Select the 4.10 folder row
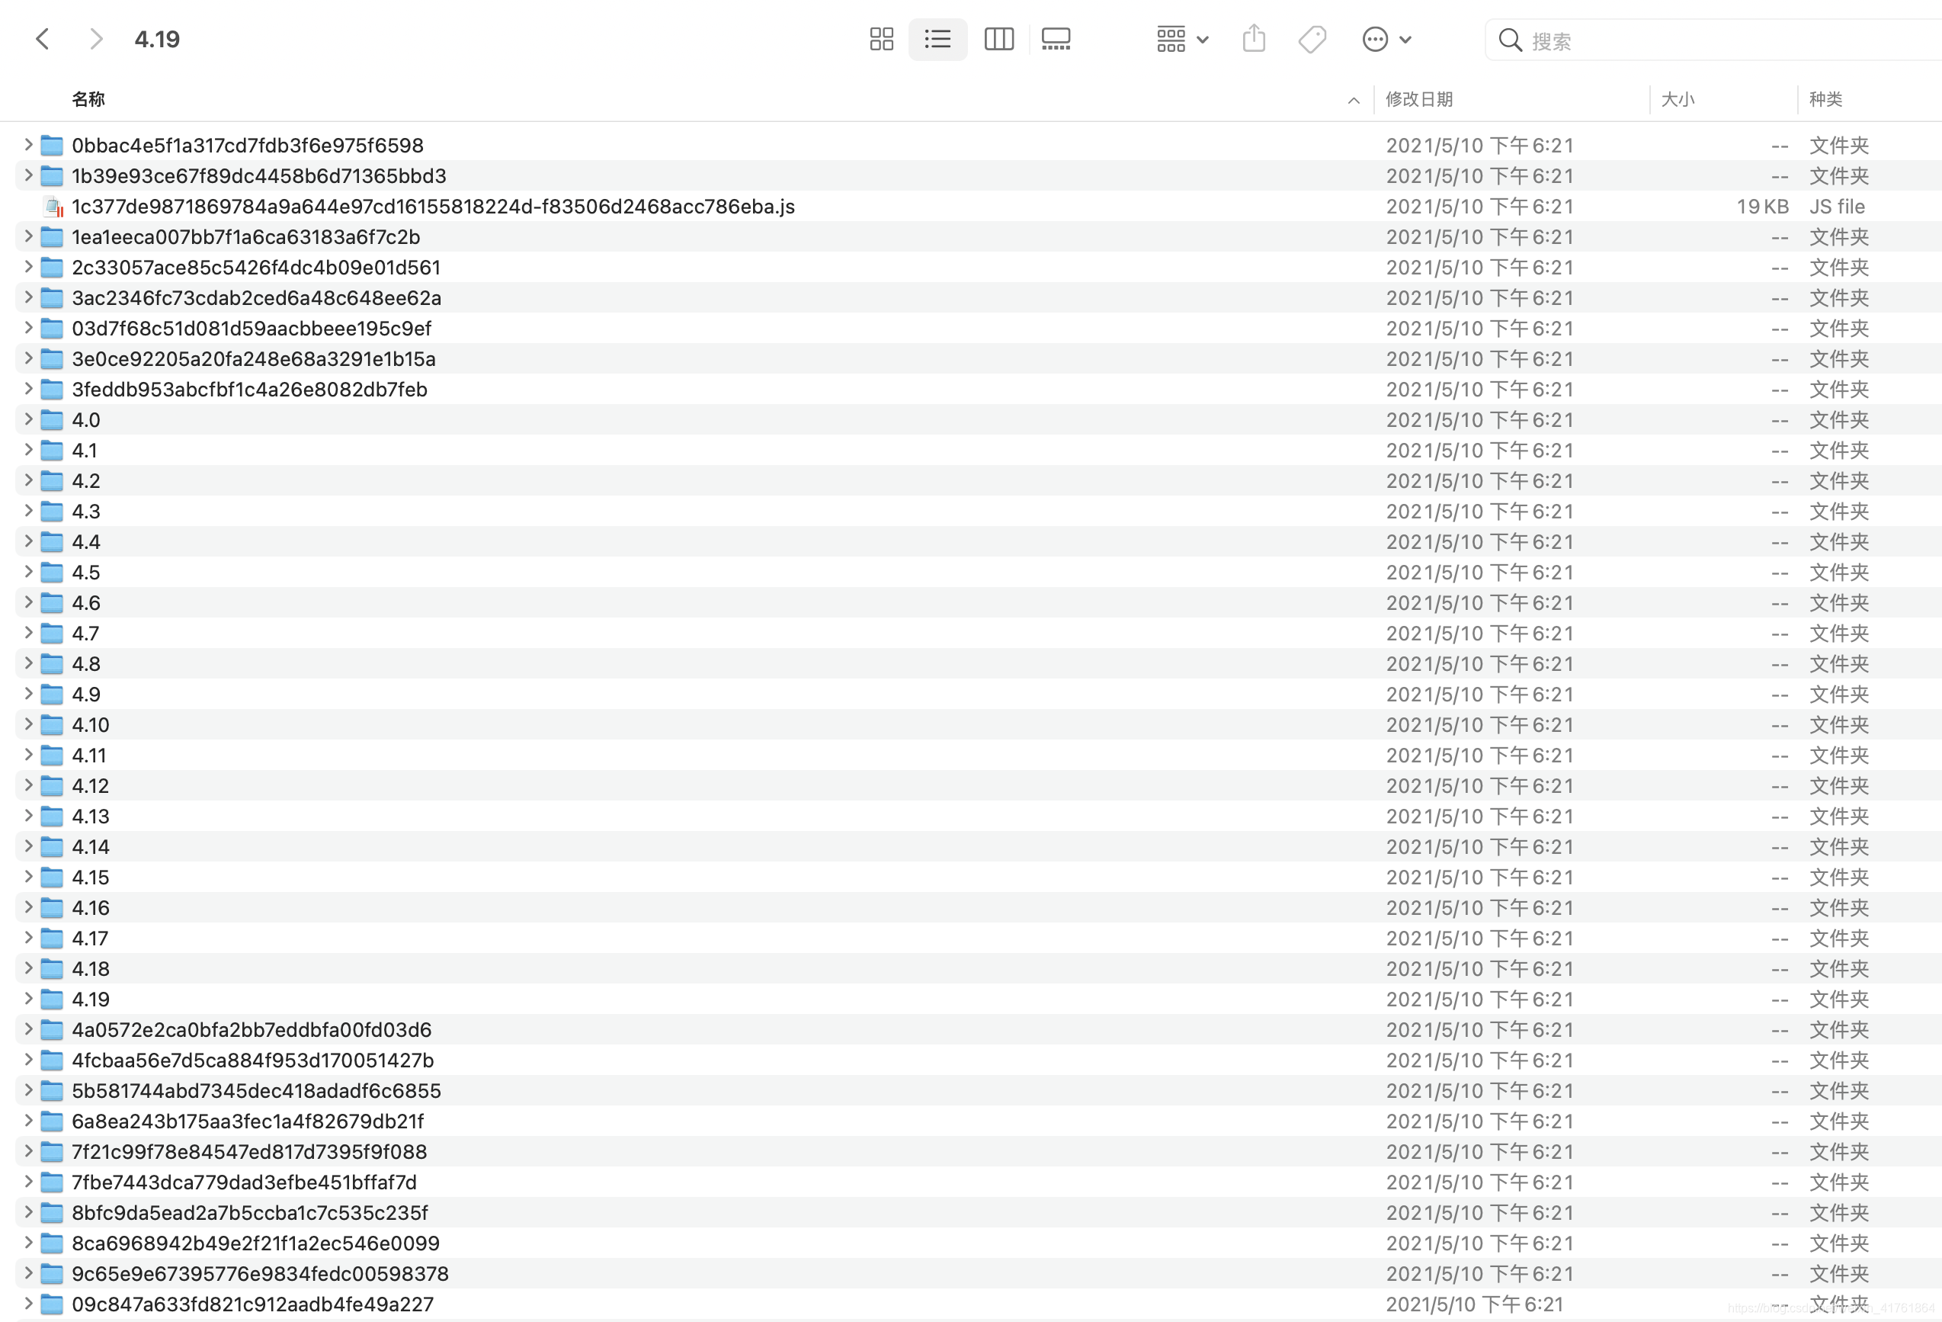This screenshot has height=1322, width=1942. 90,724
